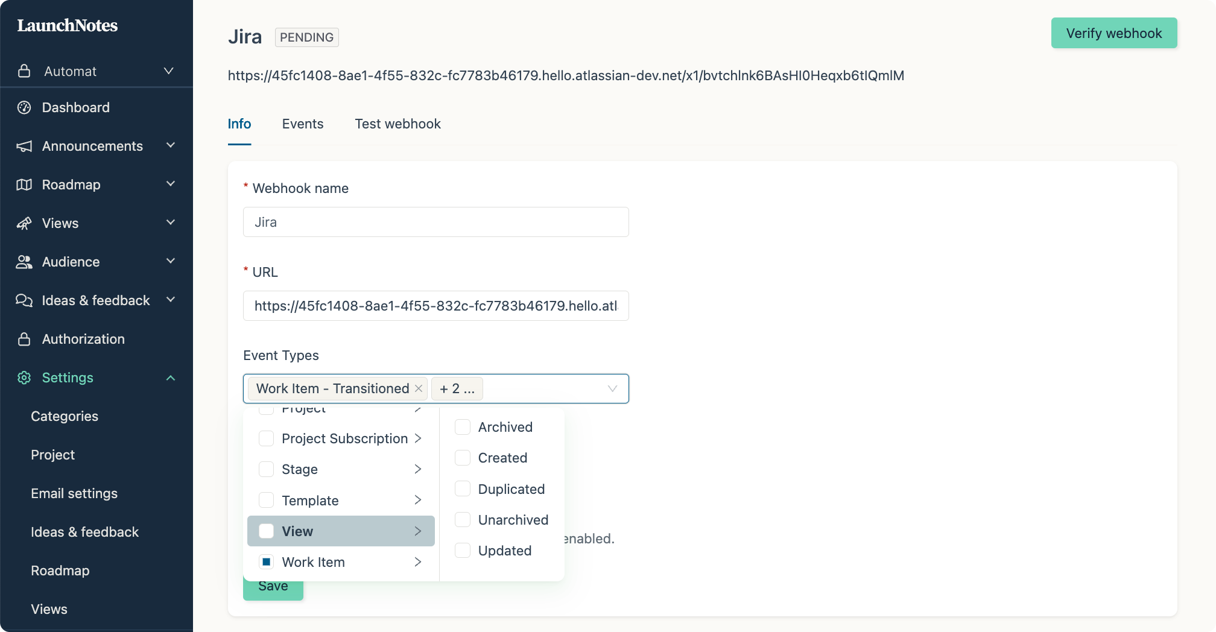Open Views settings sub-item
Viewport: 1216px width, 632px height.
pos(49,609)
